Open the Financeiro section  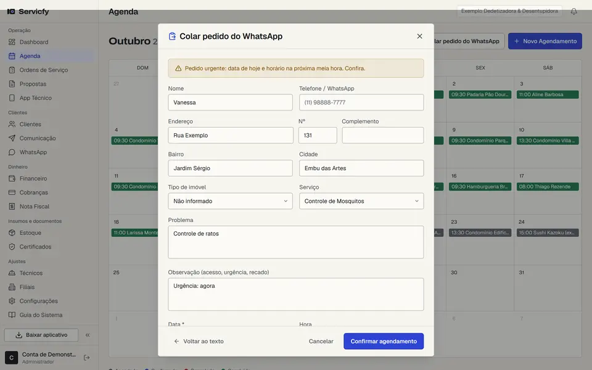[x=50, y=179]
